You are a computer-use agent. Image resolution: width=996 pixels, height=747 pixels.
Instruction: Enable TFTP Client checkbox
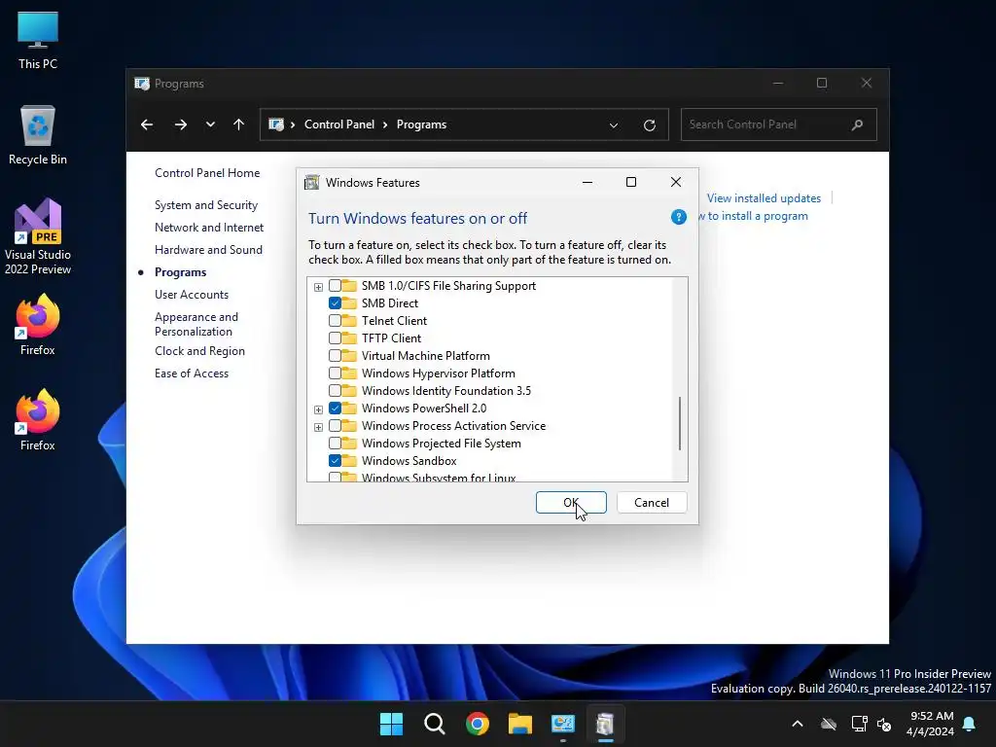335,338
